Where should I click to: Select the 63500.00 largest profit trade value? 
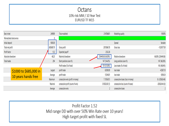[x=107, y=70]
